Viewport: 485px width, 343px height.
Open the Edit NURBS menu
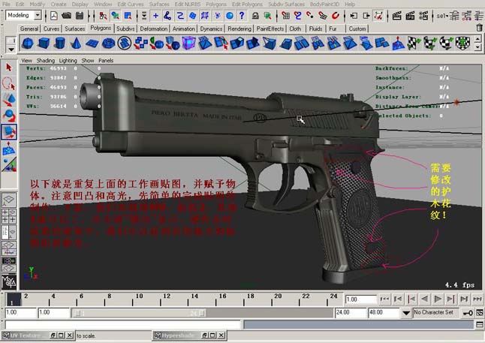[188, 4]
